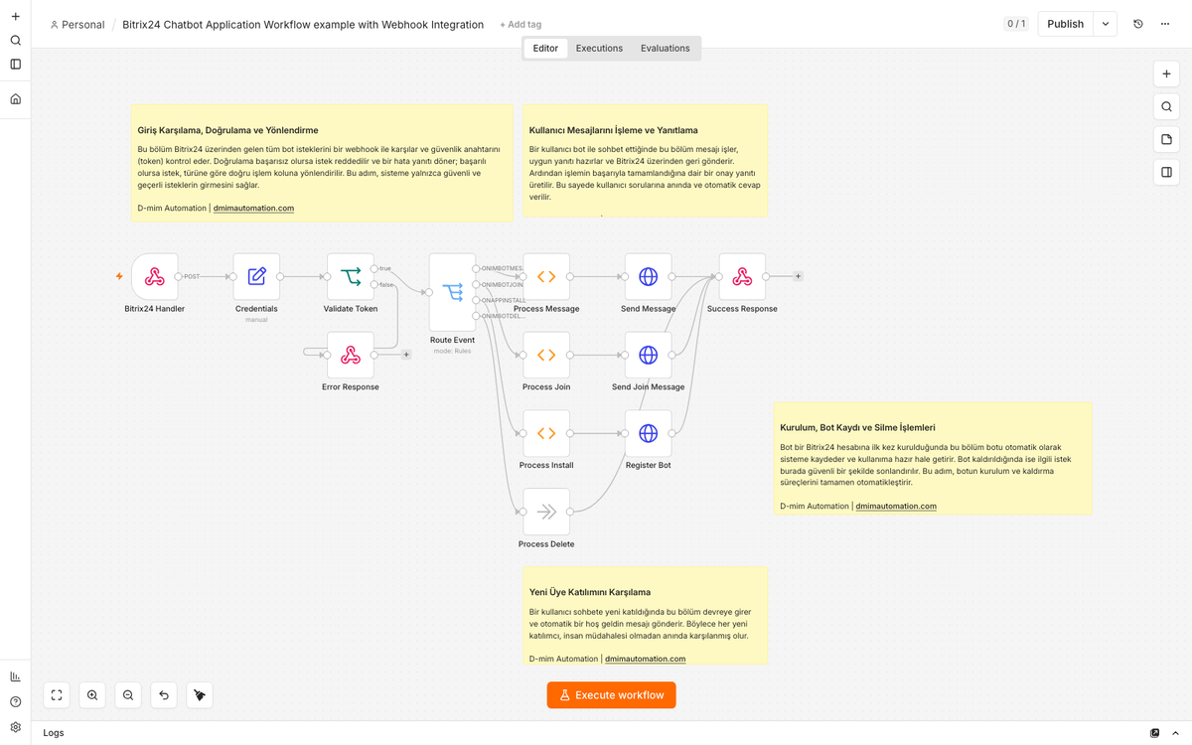Open canvas node search button
The width and height of the screenshot is (1192, 745).
point(1166,107)
